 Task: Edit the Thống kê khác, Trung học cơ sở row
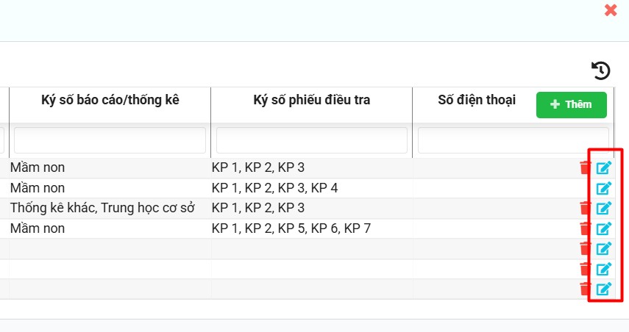(x=604, y=208)
